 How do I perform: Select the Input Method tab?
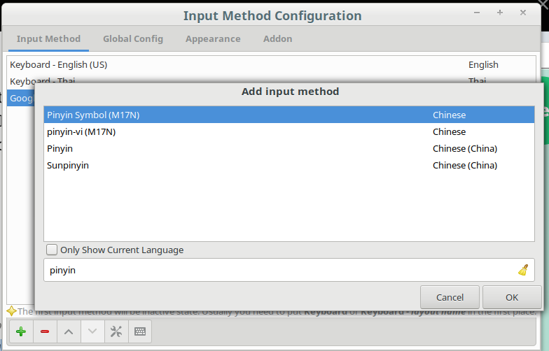pyautogui.click(x=48, y=39)
